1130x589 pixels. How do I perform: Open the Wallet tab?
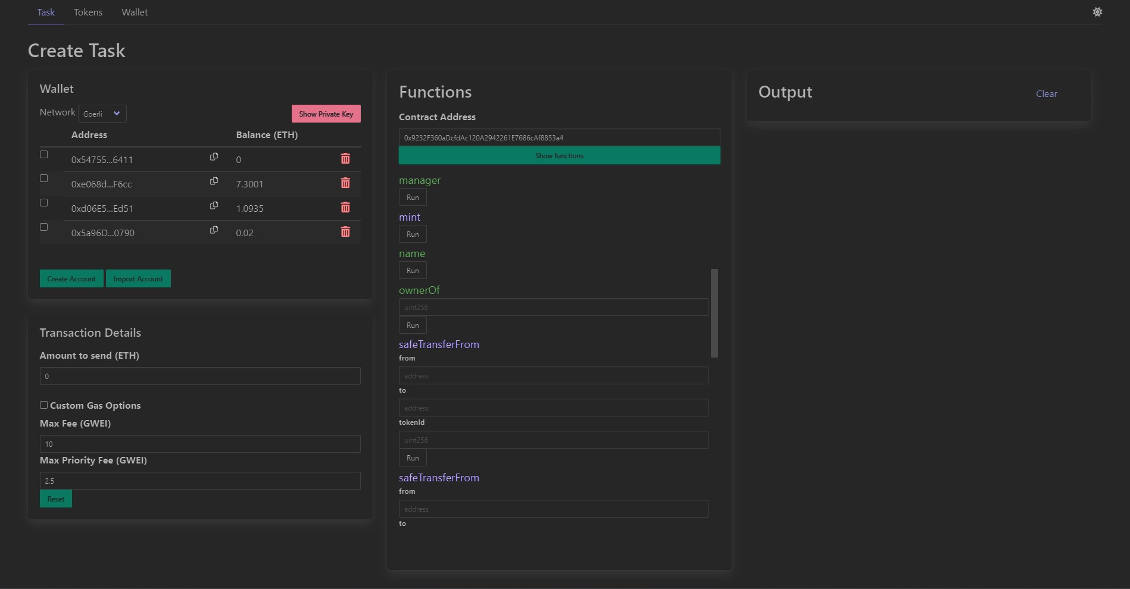click(x=135, y=12)
